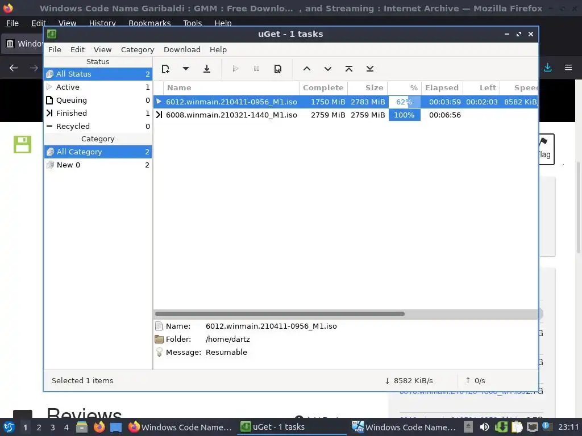Screen dimensions: 582x436
Task: Open the start menu icon in taskbar
Action: coord(9,427)
